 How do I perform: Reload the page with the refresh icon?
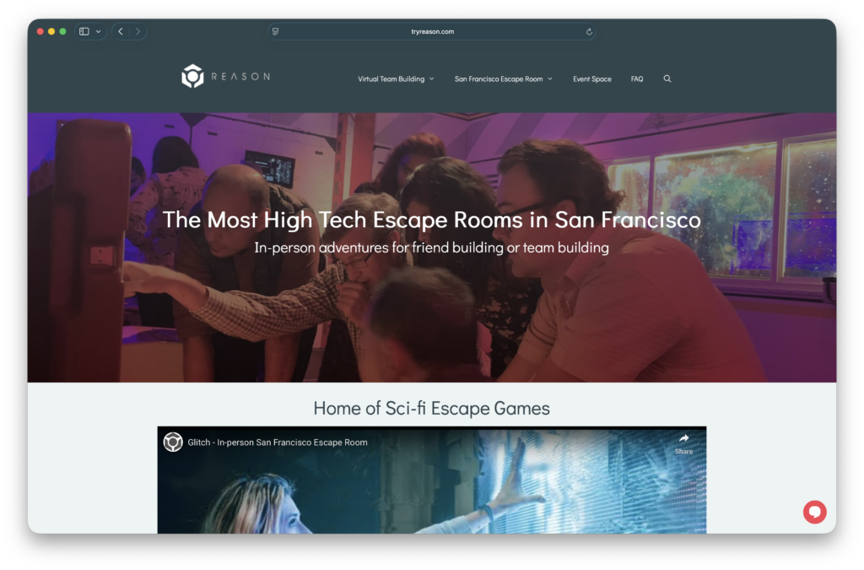coord(589,31)
